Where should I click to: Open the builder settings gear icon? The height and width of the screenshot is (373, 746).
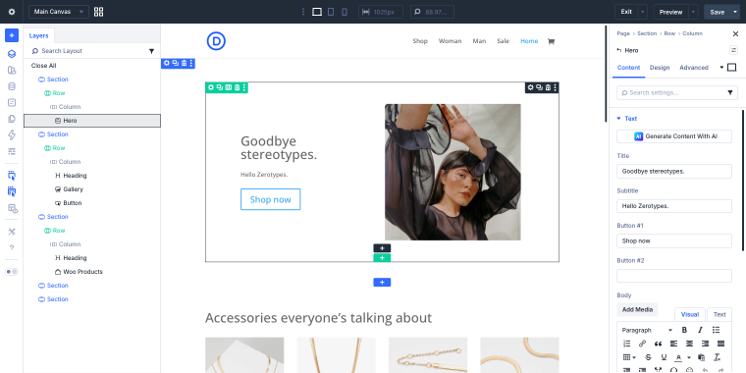(x=12, y=12)
